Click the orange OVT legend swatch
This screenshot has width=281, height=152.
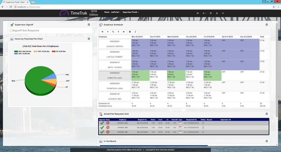35,51
